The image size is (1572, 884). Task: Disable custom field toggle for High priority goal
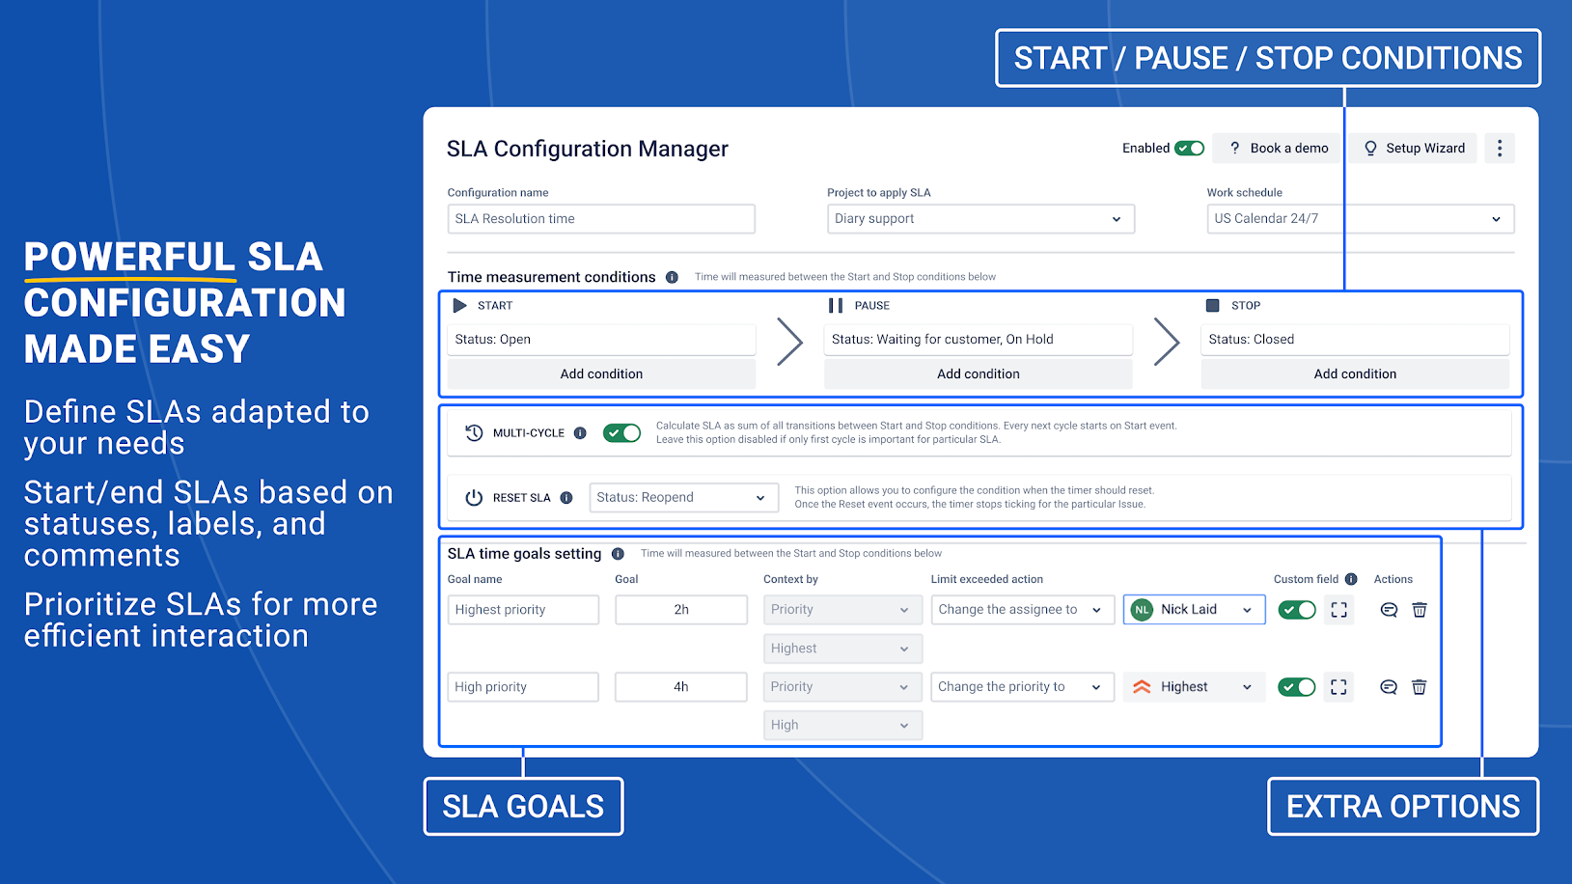[x=1296, y=686]
